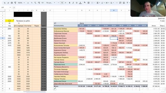Click the date header 05.04
Screen dimensions: 166x93
114,26
